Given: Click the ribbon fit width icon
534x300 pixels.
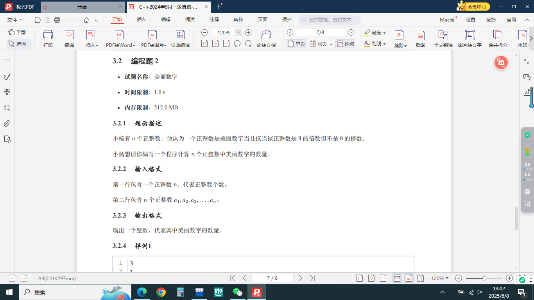Looking at the screenshot, I should 226,43.
